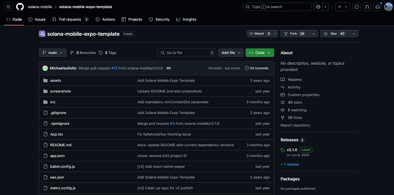
Task: Click the eye icon beside 5 watching
Action: point(283,110)
